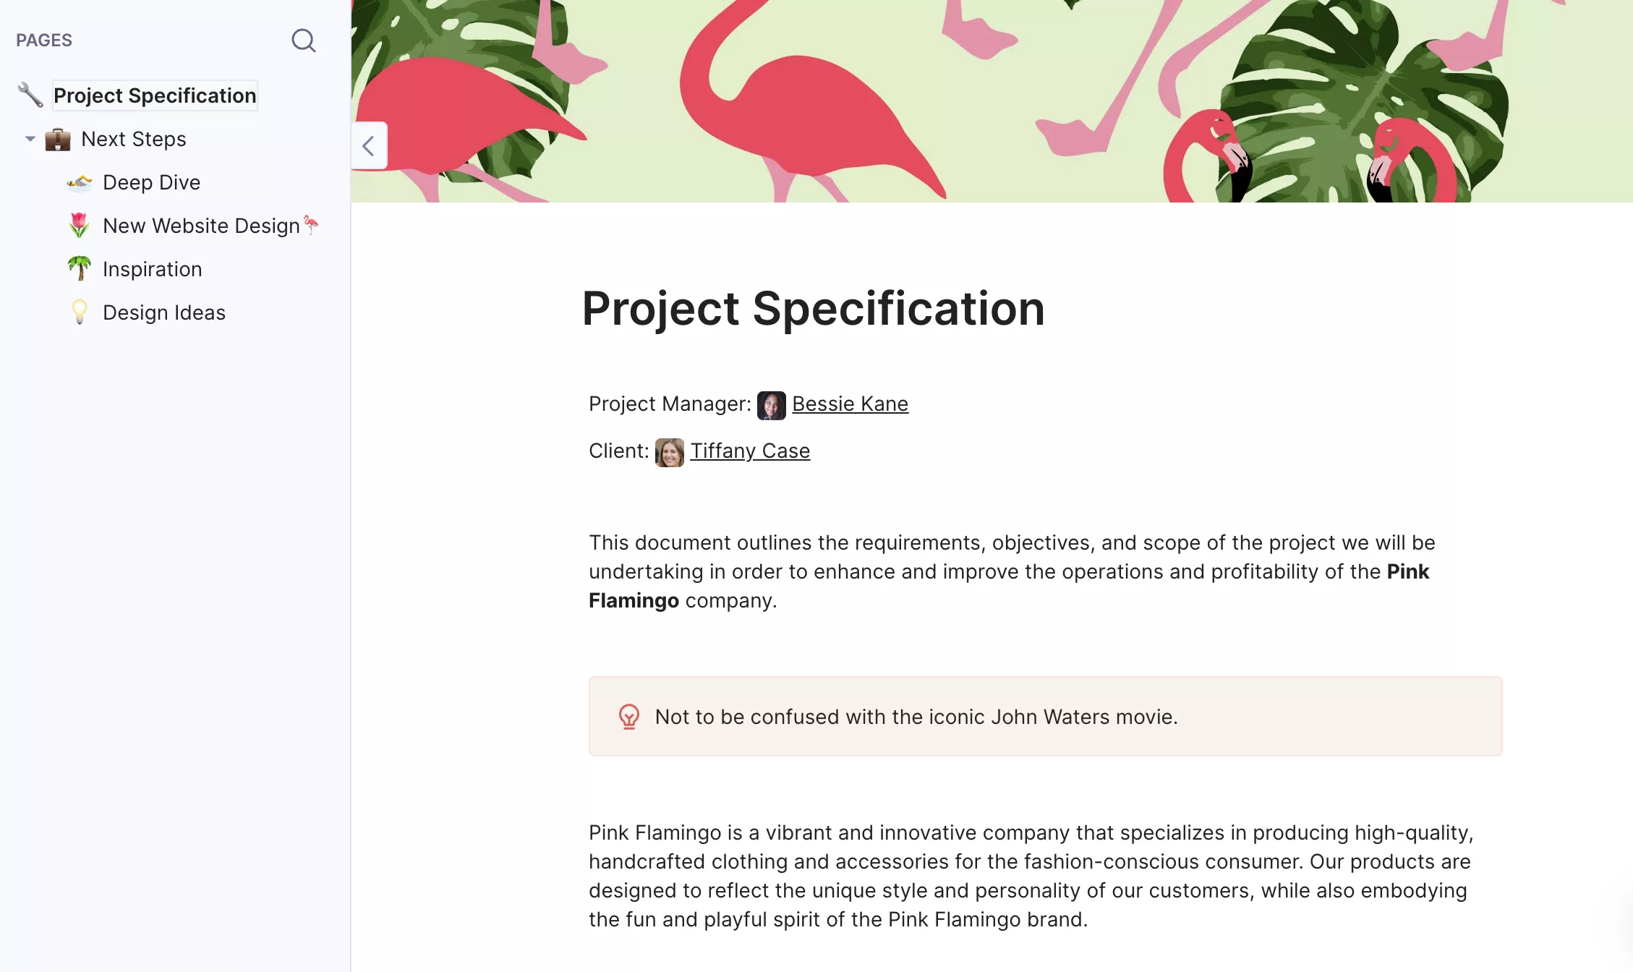Open Bessie Kane's profile link
Screen dimensions: 1633x972
pyautogui.click(x=850, y=404)
